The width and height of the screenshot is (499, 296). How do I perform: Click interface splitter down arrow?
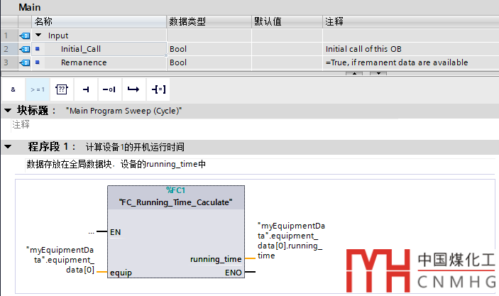click(x=378, y=74)
